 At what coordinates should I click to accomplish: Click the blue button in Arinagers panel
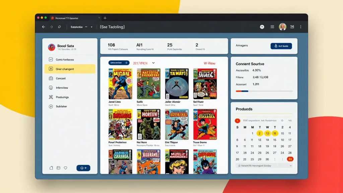coord(281,46)
